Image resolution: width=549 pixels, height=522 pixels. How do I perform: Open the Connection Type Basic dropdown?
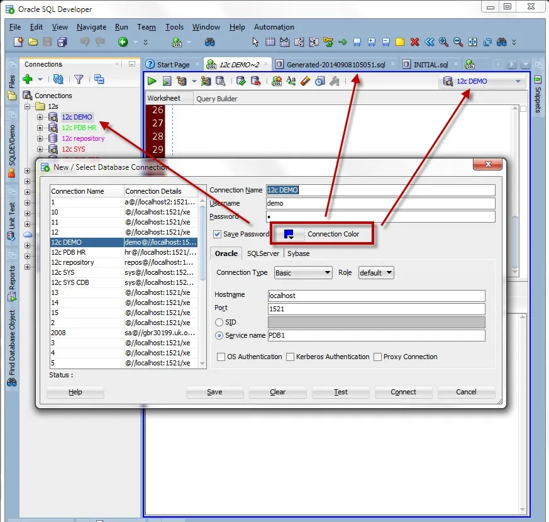click(303, 273)
